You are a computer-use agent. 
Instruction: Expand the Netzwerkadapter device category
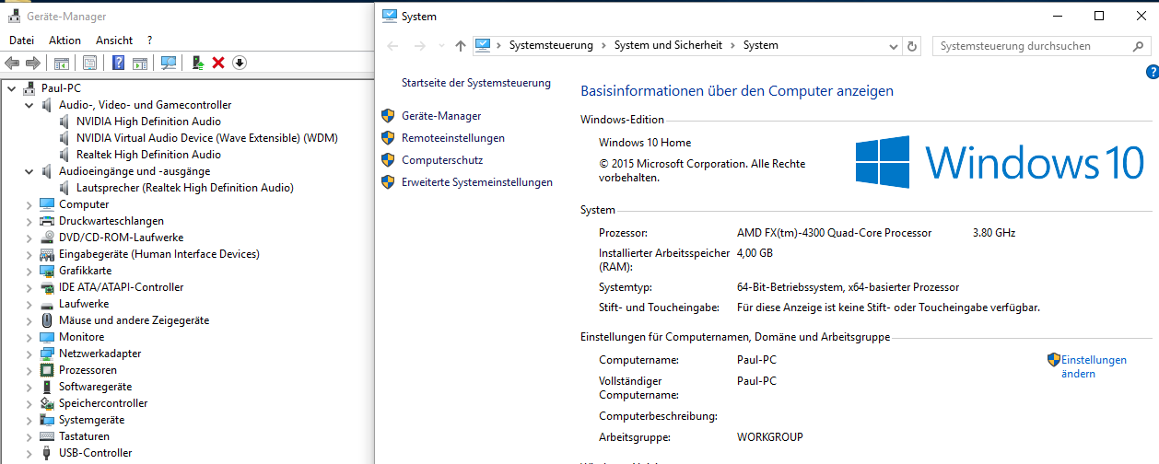29,354
